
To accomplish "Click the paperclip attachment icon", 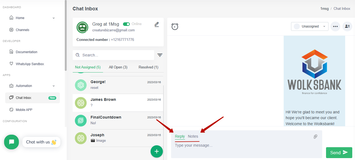I will coord(315,136).
